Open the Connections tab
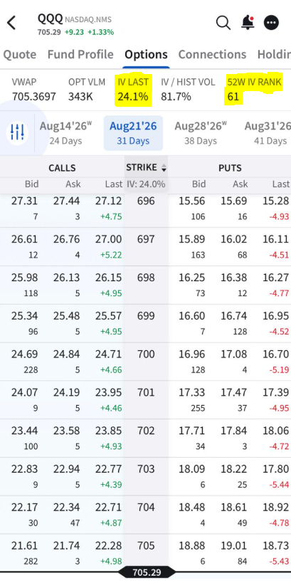The height and width of the screenshot is (583, 291). (x=212, y=54)
